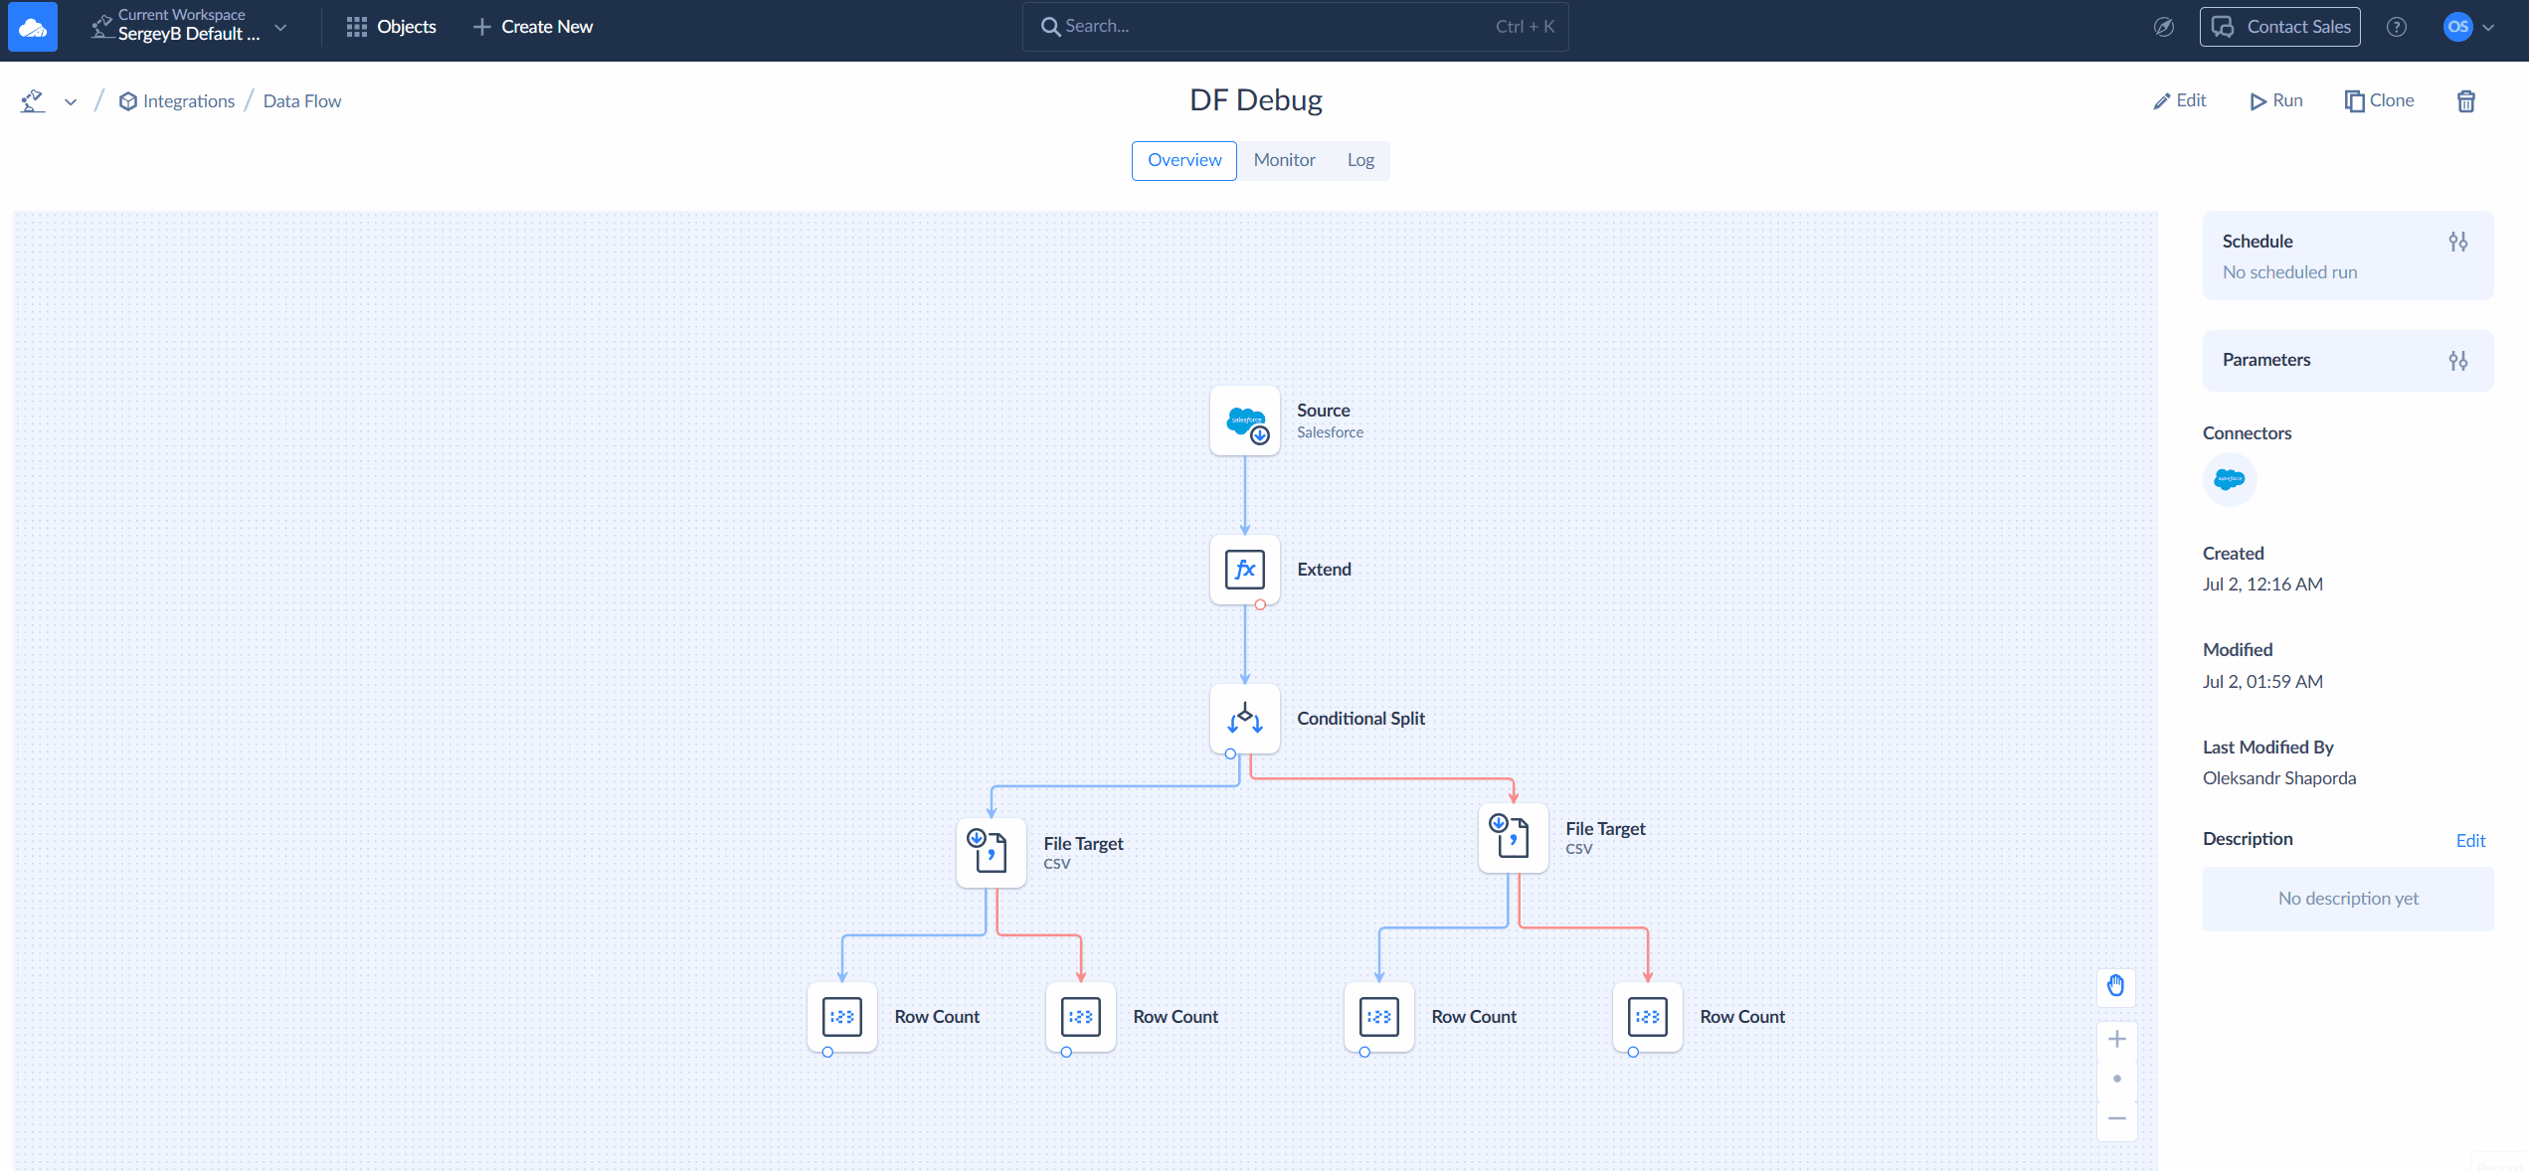Click the left File Target CSV node
This screenshot has height=1171, width=2529.
pos(992,853)
